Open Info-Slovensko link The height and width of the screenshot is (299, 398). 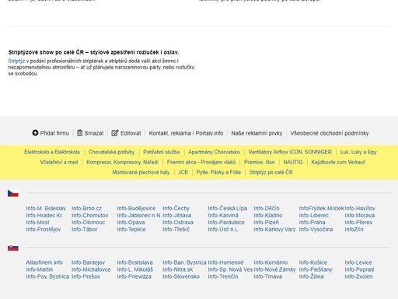pyautogui.click(x=181, y=276)
